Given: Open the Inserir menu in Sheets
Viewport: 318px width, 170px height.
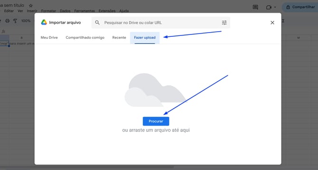Looking at the screenshot, I should tap(32, 11).
